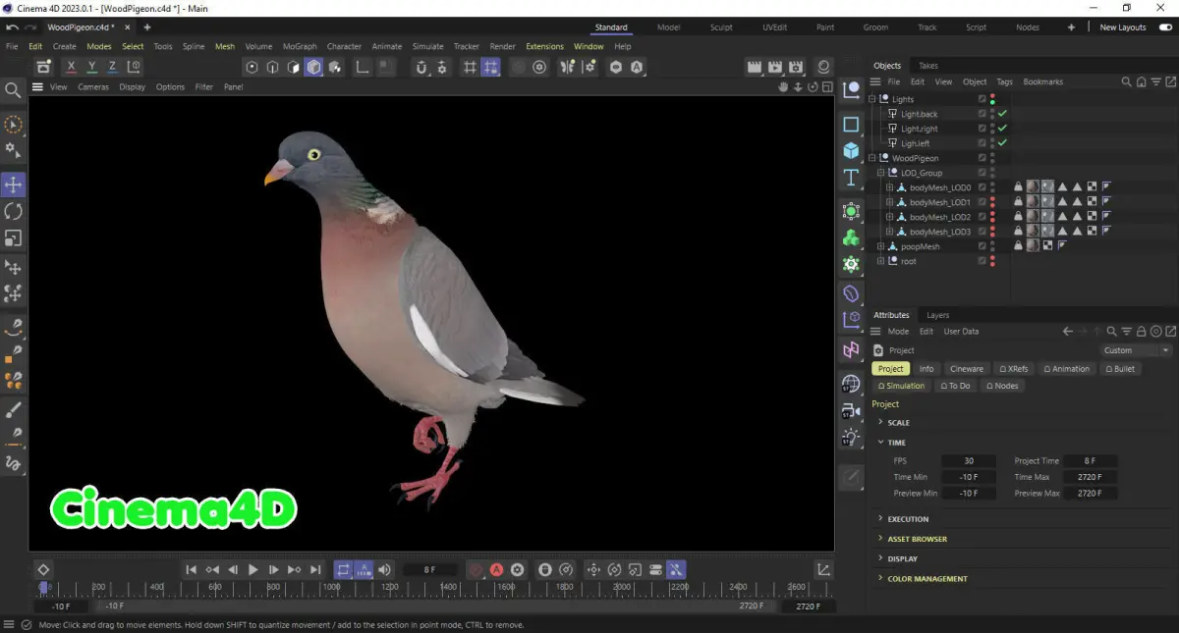
Task: Collapse the WoodPigeon hierarchy
Action: (x=872, y=158)
